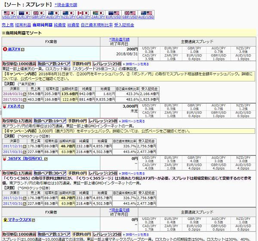Open external link icon next to マネックスFX
The width and height of the screenshot is (258, 241).
coord(34,220)
